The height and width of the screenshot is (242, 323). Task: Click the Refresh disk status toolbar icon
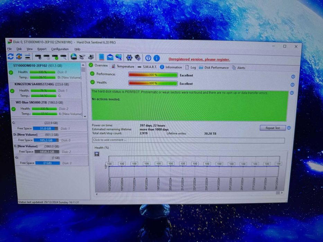click(11, 56)
